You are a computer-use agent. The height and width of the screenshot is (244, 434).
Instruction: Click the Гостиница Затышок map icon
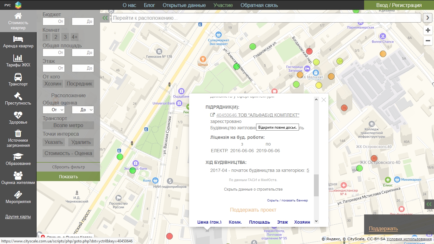(x=307, y=69)
